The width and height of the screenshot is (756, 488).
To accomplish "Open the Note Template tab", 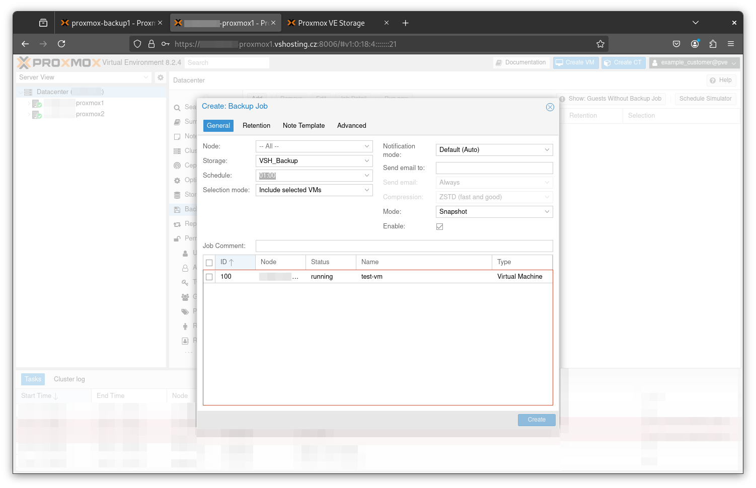I will tap(304, 126).
